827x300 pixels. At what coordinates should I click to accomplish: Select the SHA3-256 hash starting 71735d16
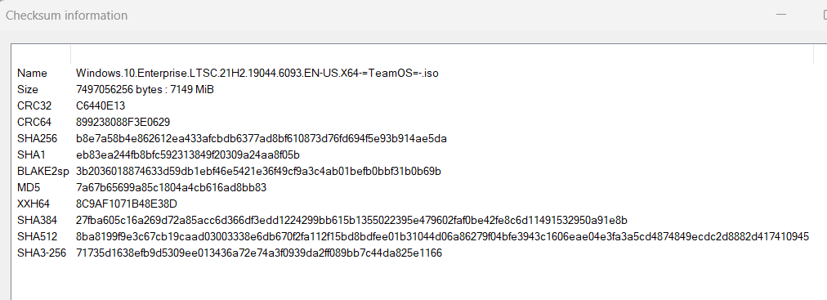(x=259, y=253)
